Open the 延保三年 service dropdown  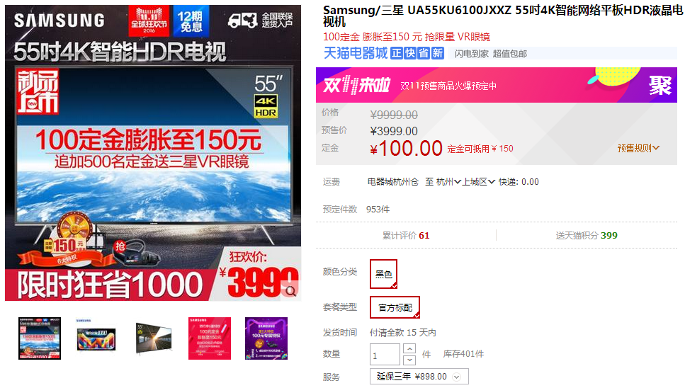419,377
